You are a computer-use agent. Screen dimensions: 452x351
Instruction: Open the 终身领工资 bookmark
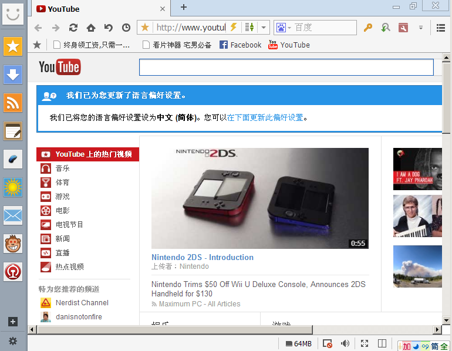coord(92,45)
